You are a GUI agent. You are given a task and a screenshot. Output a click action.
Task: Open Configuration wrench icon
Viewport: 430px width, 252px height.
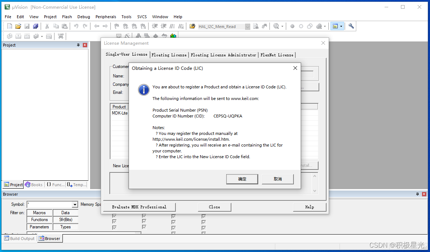click(x=351, y=26)
